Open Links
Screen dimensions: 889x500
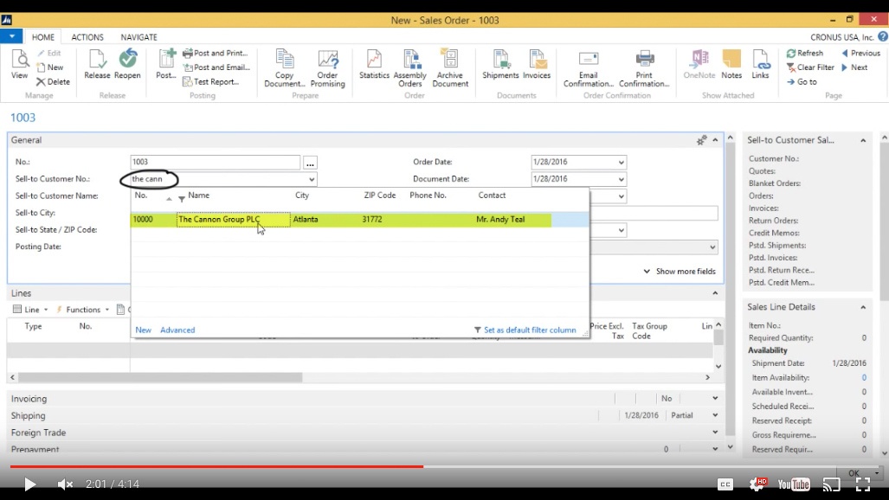tap(760, 65)
